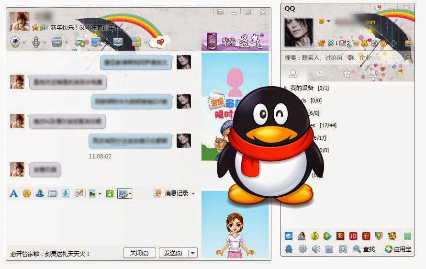Send a window shake with the nudge icon

point(53,193)
